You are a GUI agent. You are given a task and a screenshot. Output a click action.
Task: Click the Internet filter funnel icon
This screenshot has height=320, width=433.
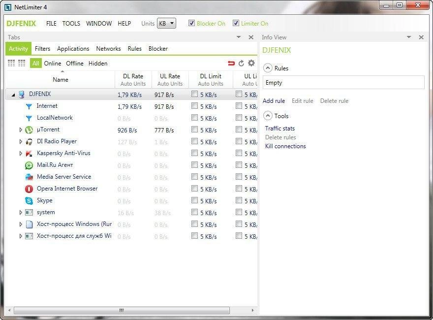click(x=29, y=106)
